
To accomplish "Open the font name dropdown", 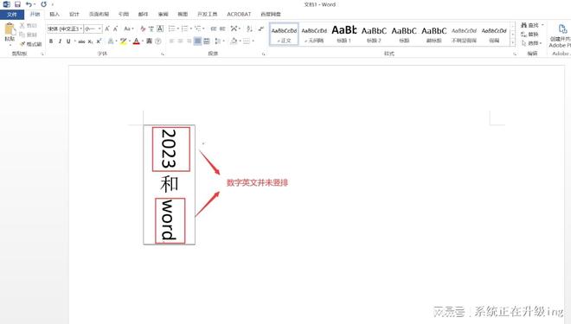I will click(x=80, y=29).
